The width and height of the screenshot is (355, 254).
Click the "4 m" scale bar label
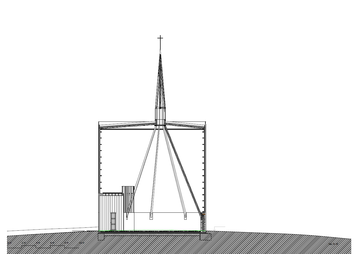[38, 243]
